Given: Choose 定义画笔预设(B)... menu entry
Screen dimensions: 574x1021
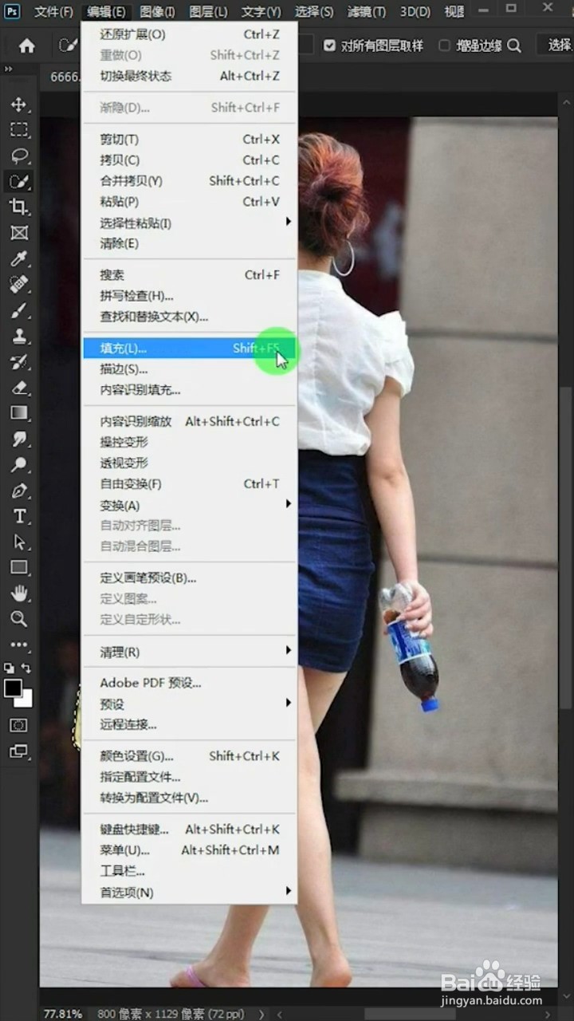Looking at the screenshot, I should coord(190,578).
